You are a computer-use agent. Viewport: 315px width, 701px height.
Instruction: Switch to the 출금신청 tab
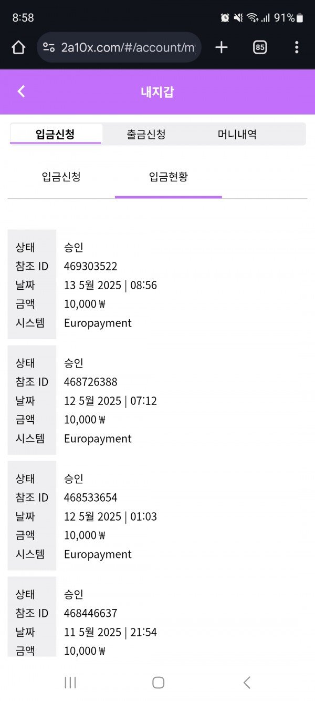tap(146, 134)
